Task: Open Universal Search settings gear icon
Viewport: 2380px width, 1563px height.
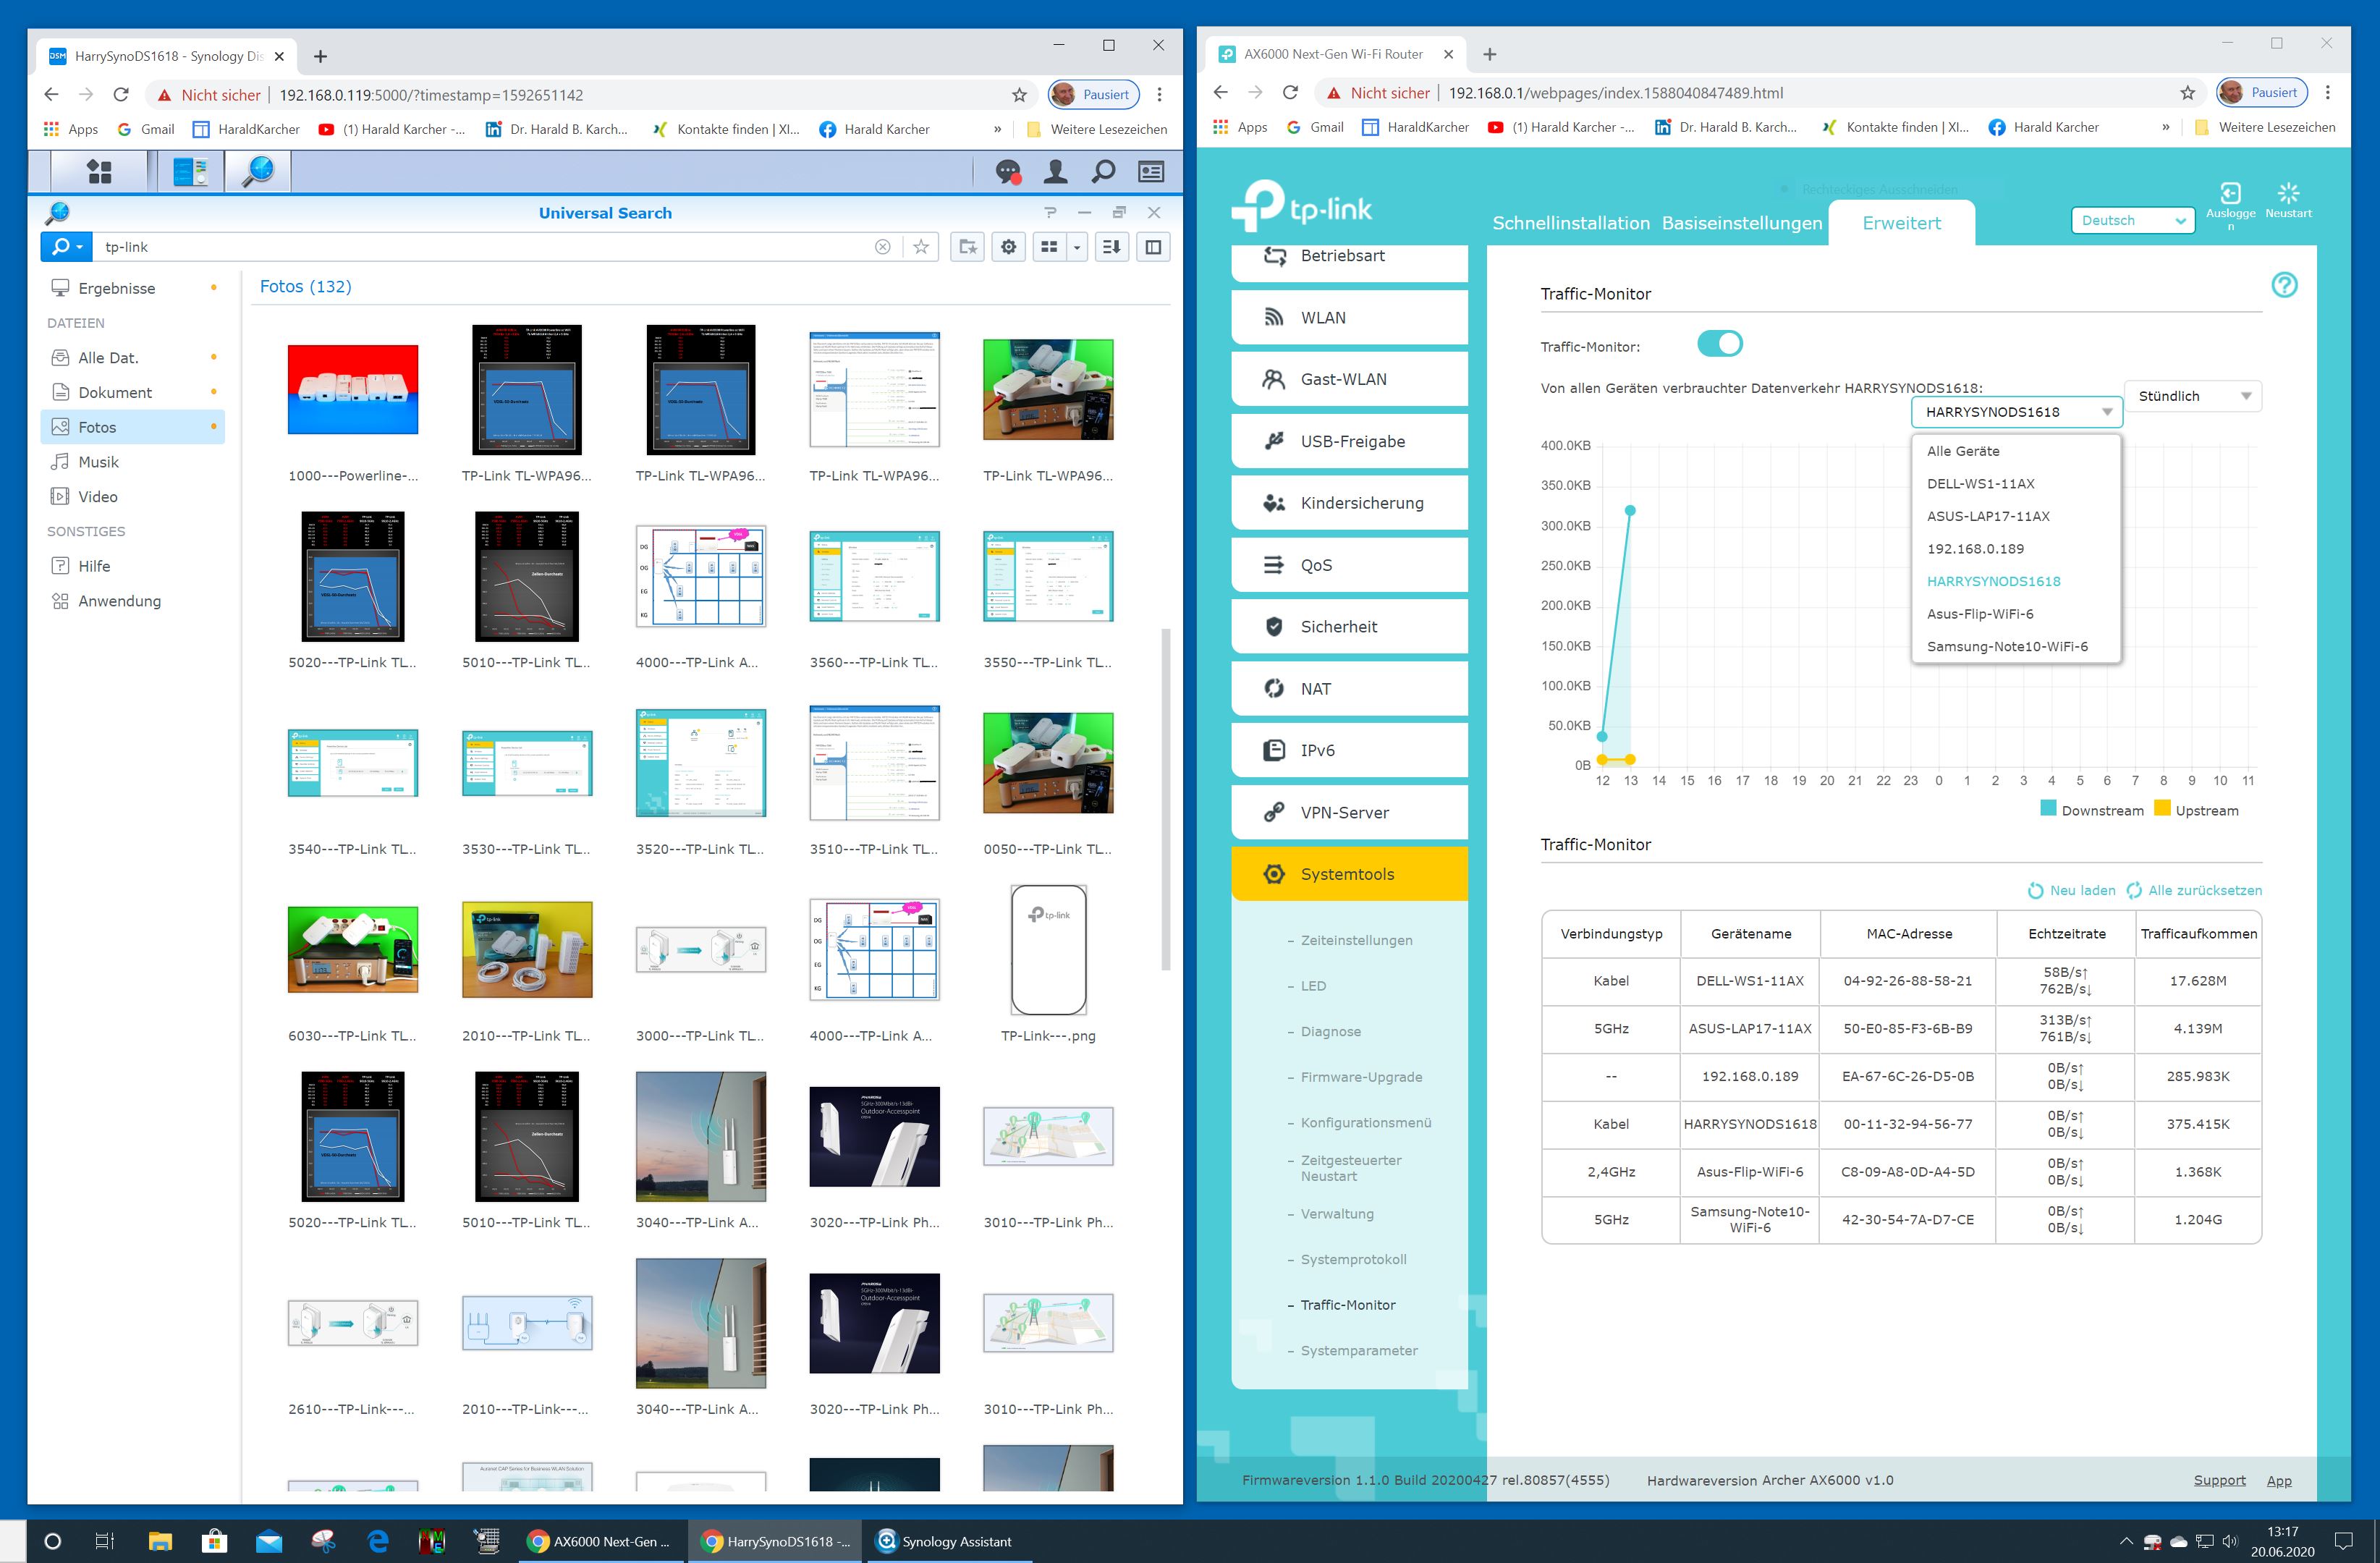Action: pos(1008,247)
